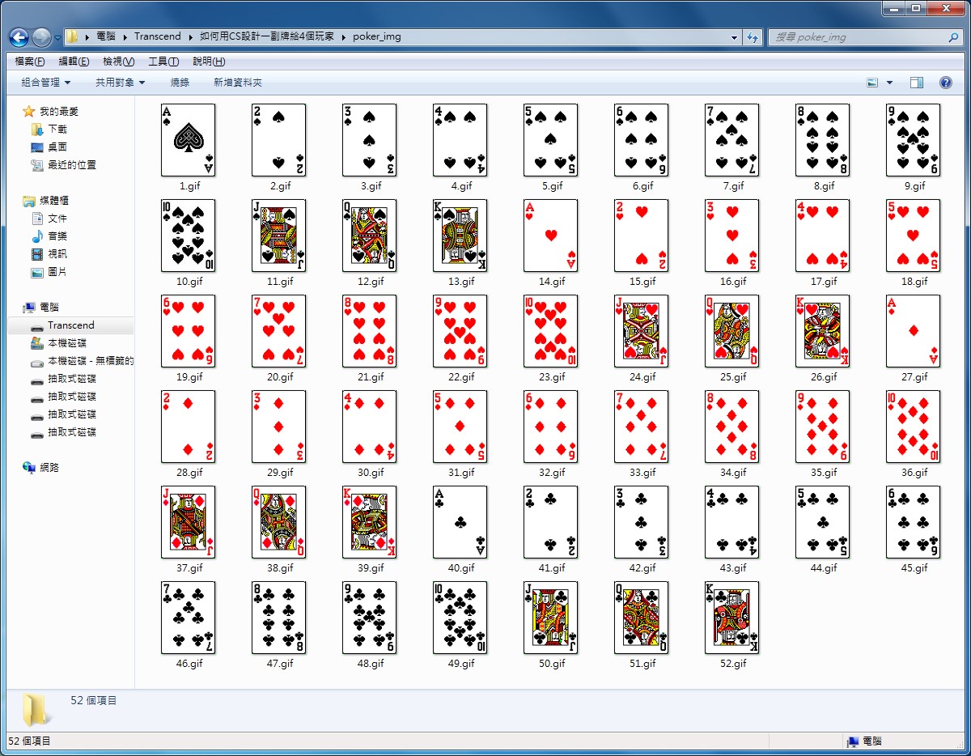Expand the 組合管理 dropdown
Viewport: 971px width, 756px height.
point(46,83)
